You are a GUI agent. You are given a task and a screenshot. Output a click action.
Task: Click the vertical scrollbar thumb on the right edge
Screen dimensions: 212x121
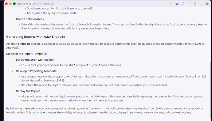(210, 90)
